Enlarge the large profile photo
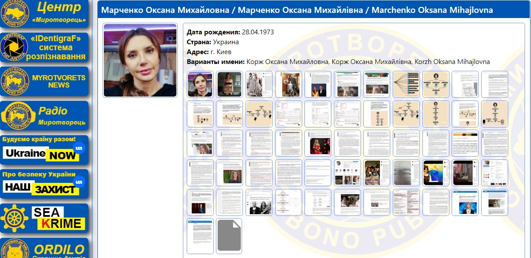The width and height of the screenshot is (531, 258). [140, 60]
